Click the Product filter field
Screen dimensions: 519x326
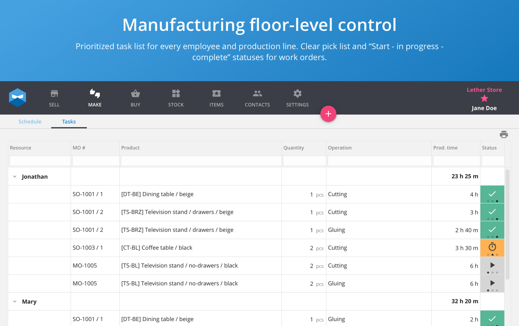201,161
